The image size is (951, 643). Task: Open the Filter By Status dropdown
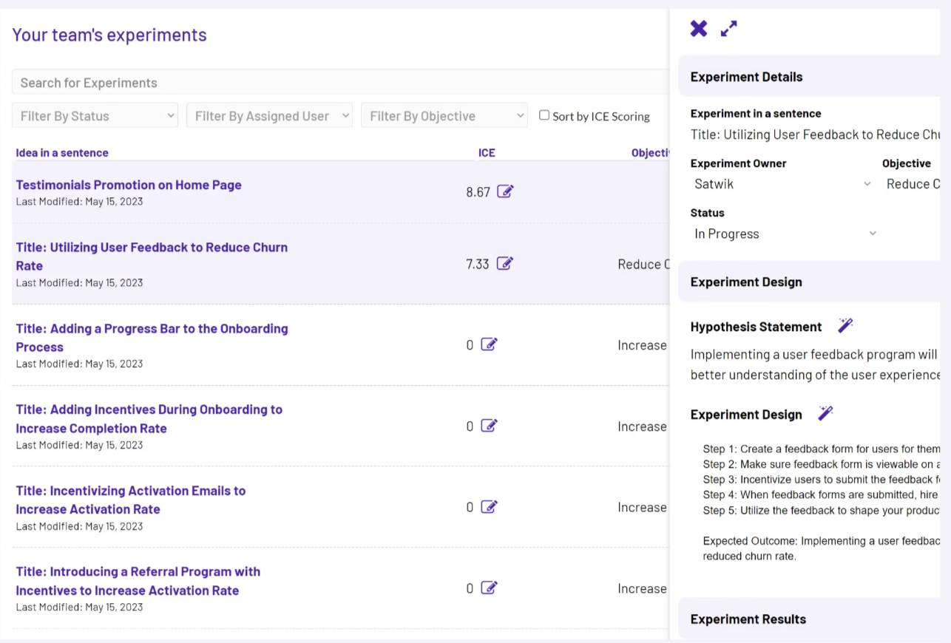point(95,115)
